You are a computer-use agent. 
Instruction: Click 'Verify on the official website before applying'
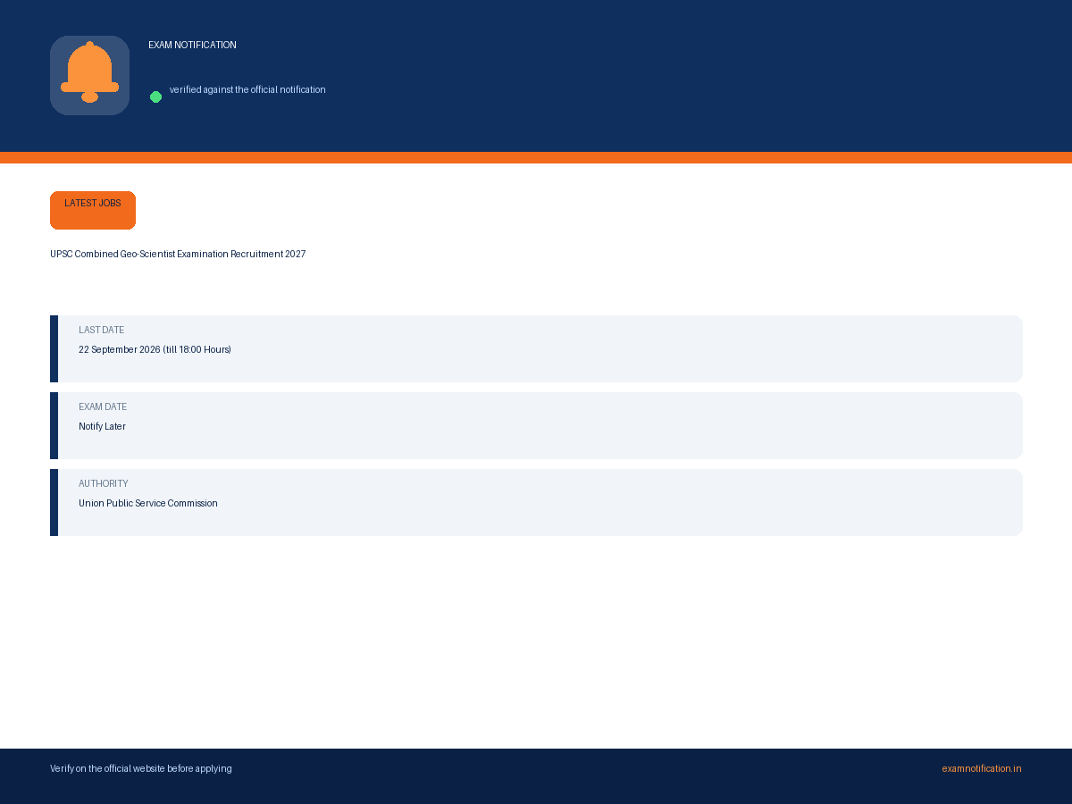[x=141, y=768]
